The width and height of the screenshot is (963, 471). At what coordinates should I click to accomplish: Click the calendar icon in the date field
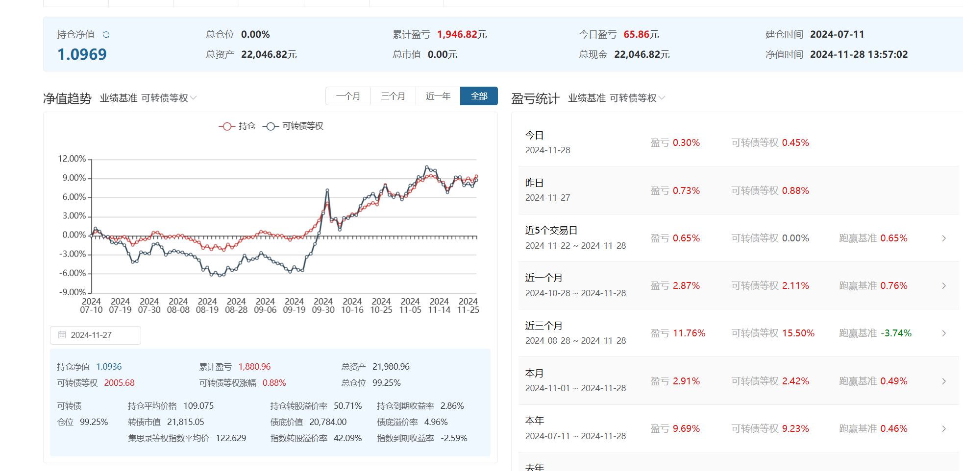(62, 335)
